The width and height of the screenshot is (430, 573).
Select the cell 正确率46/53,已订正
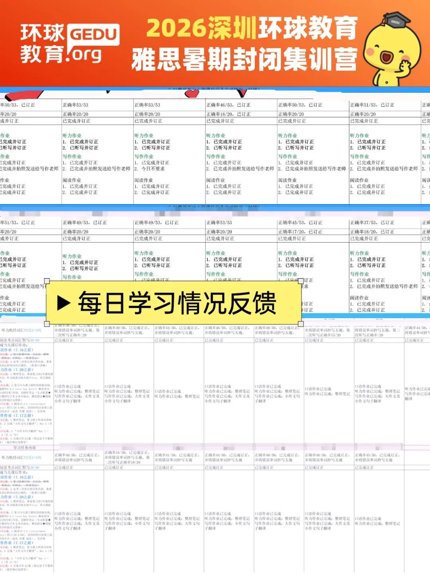coord(229,105)
